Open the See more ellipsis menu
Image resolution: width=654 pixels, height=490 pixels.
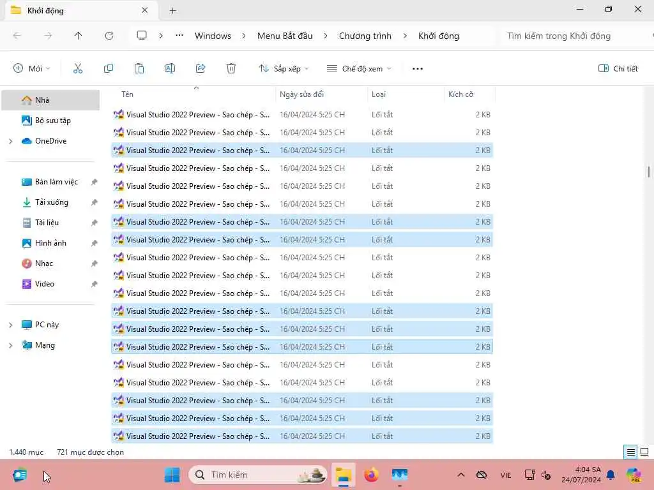click(x=418, y=69)
